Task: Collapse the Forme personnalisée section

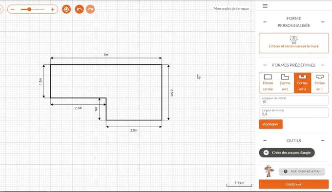Action: click(x=323, y=22)
